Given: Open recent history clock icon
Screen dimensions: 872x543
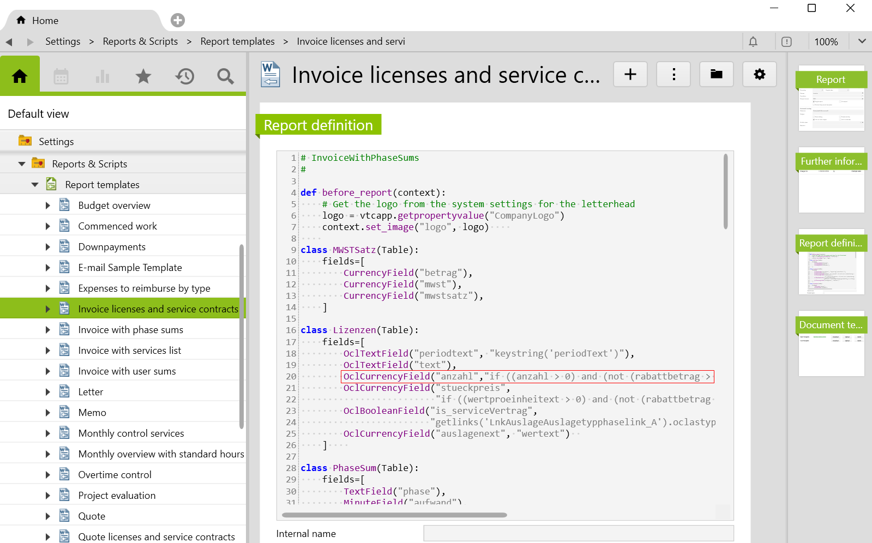Looking at the screenshot, I should pos(185,76).
